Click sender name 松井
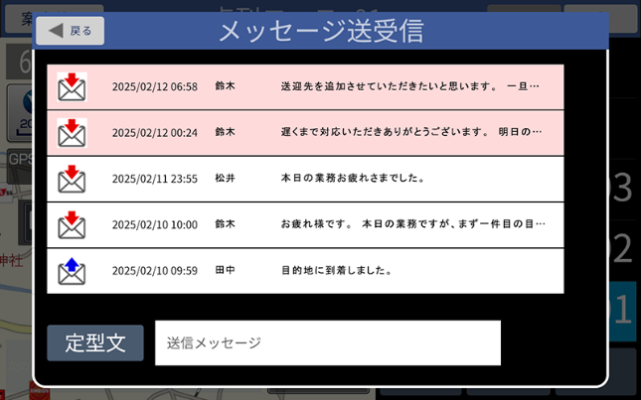641x400 pixels. pyautogui.click(x=225, y=179)
